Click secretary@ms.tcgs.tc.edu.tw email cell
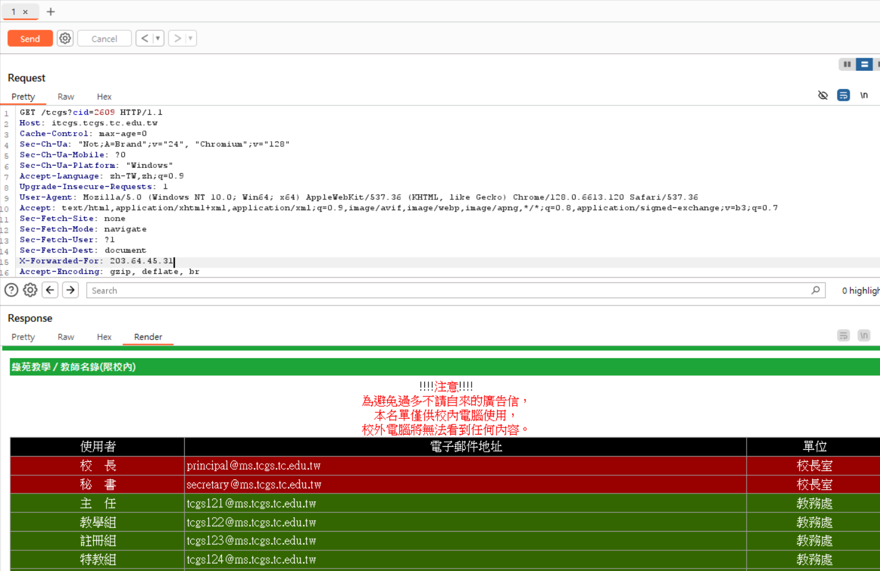 coord(465,484)
